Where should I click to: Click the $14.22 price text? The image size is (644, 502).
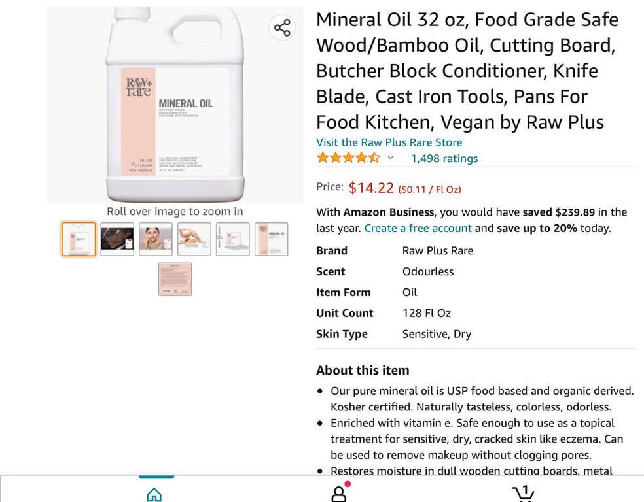tap(370, 188)
